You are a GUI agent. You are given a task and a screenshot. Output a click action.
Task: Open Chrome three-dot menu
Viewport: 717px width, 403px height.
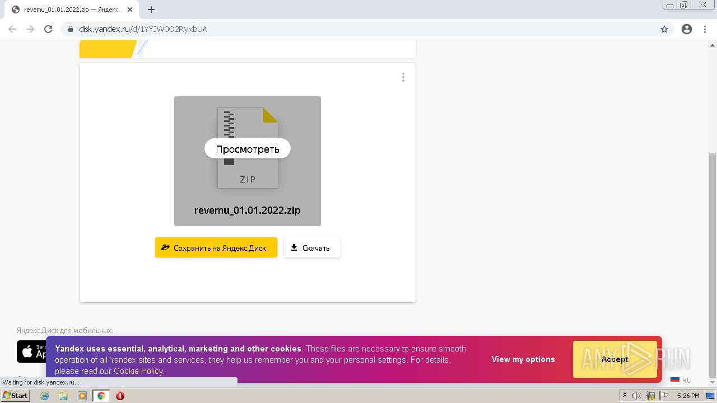(x=705, y=29)
